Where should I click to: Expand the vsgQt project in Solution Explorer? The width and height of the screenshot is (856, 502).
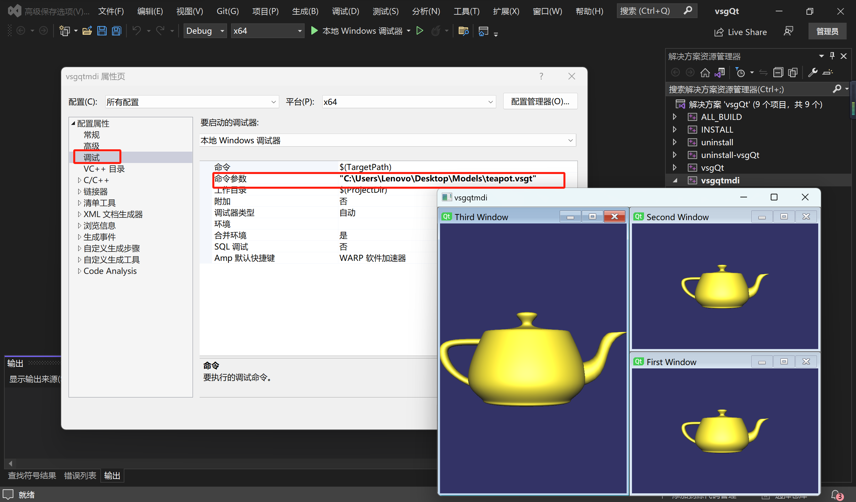[x=675, y=167]
